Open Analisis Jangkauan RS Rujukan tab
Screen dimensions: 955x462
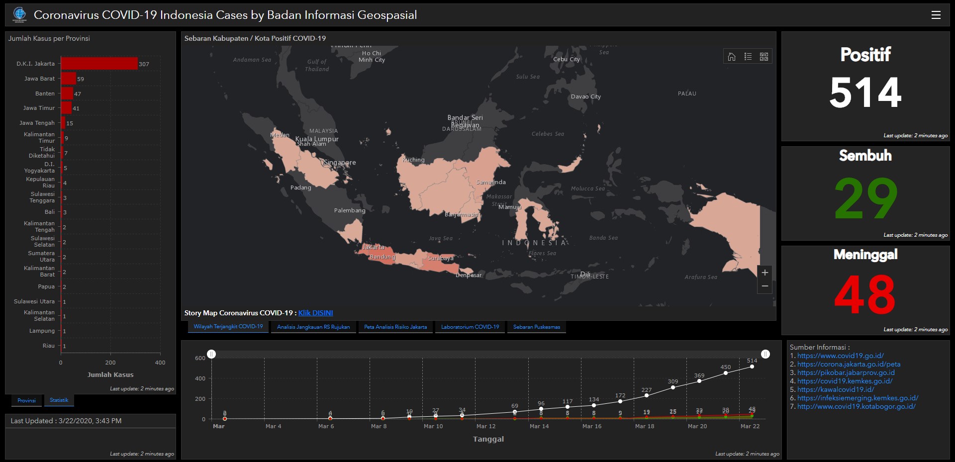tap(313, 327)
